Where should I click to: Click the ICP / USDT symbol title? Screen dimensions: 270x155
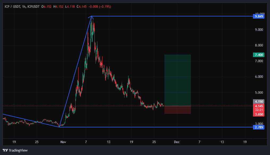(x=13, y=6)
